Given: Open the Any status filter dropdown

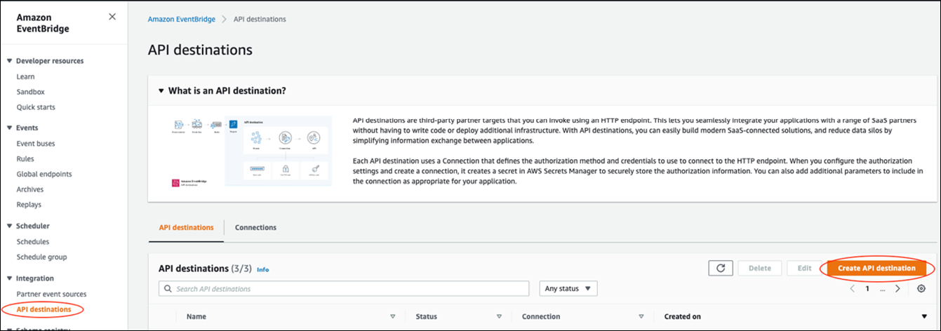Looking at the screenshot, I should [568, 289].
